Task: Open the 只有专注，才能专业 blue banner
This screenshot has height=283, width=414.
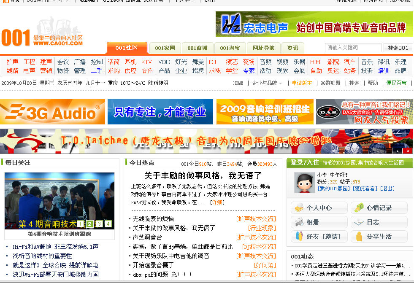Action: coord(160,112)
